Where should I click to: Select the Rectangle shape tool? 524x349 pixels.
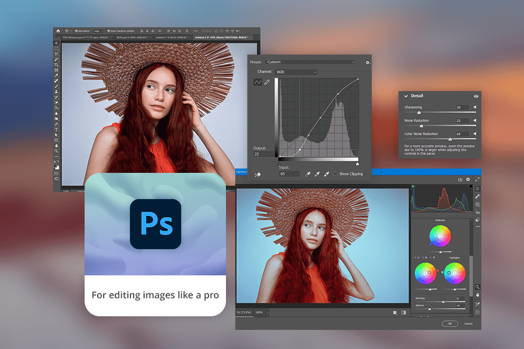[x=56, y=140]
